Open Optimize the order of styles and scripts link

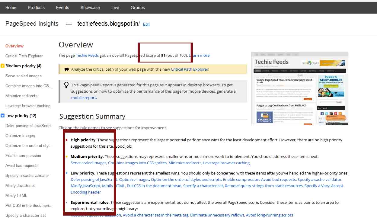pyautogui.click(x=186, y=179)
